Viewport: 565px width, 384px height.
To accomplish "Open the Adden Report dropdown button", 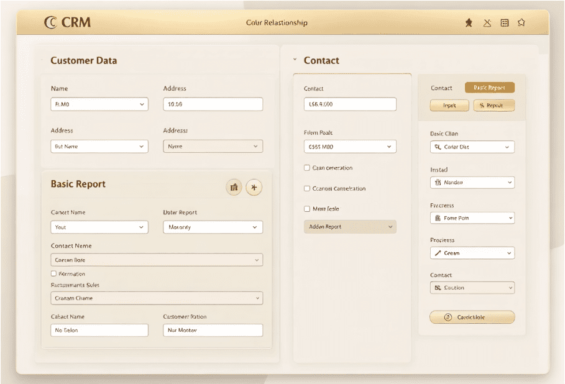I will point(349,227).
